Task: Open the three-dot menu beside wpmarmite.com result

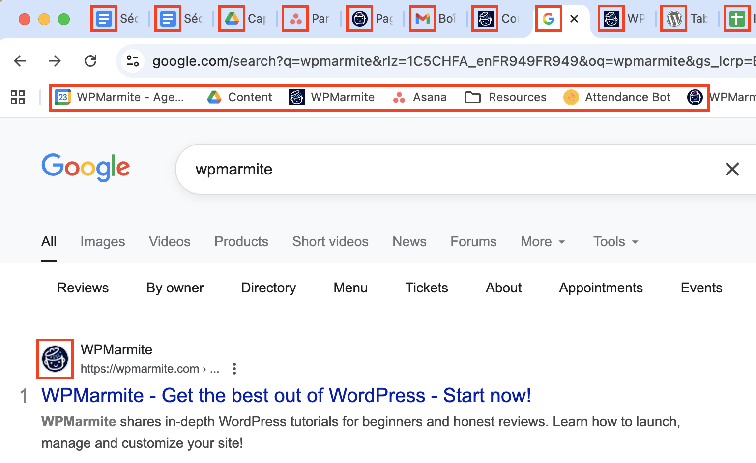Action: pyautogui.click(x=234, y=369)
